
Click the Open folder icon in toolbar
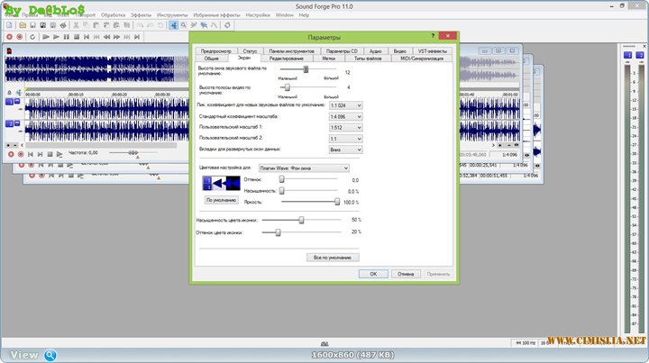[x=21, y=25]
